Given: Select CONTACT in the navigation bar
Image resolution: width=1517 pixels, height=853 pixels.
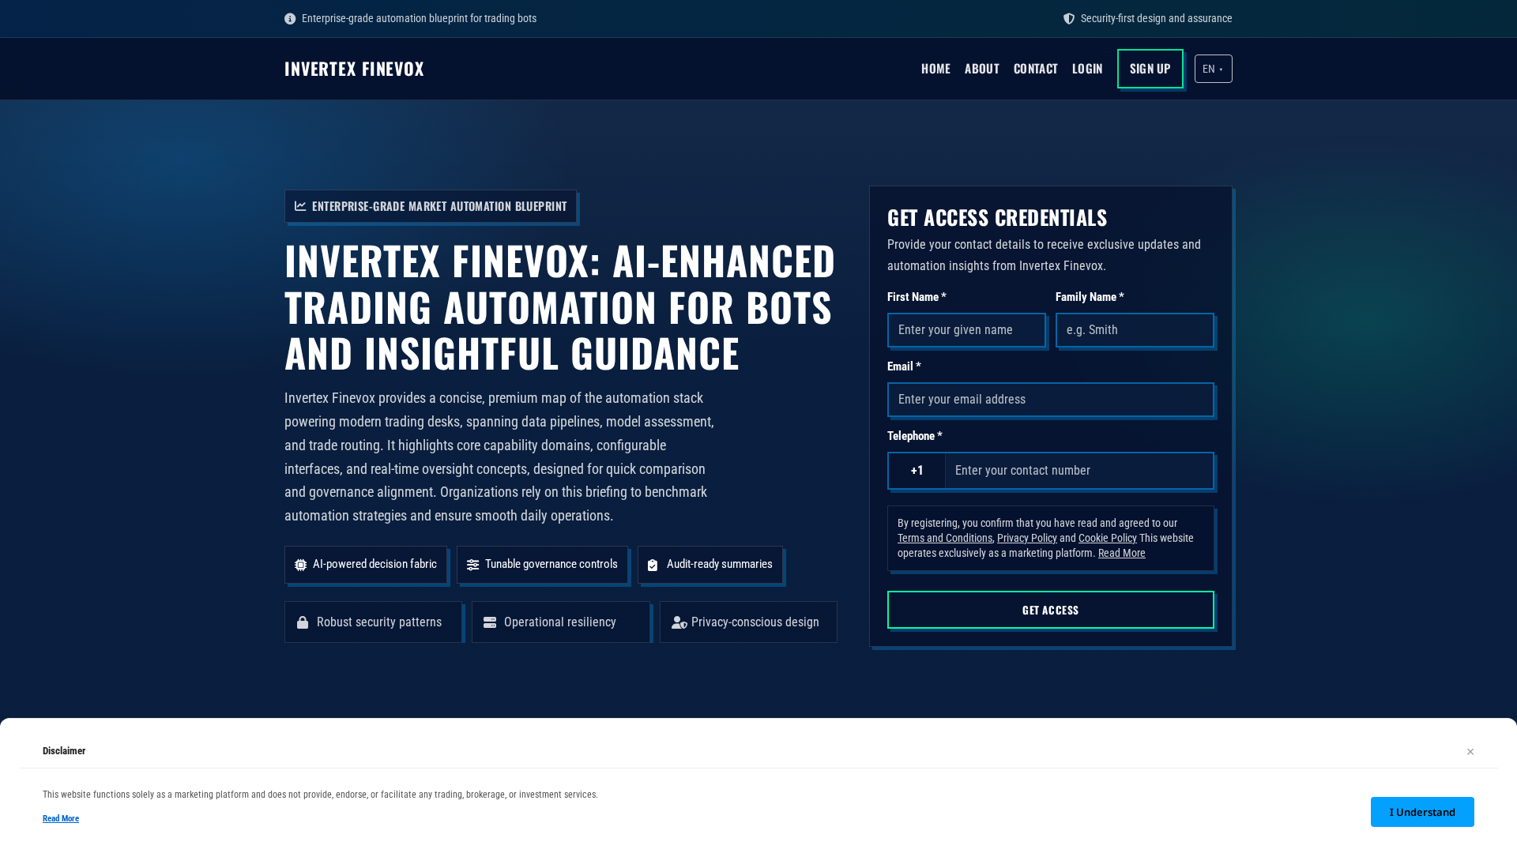Looking at the screenshot, I should coord(1035,69).
